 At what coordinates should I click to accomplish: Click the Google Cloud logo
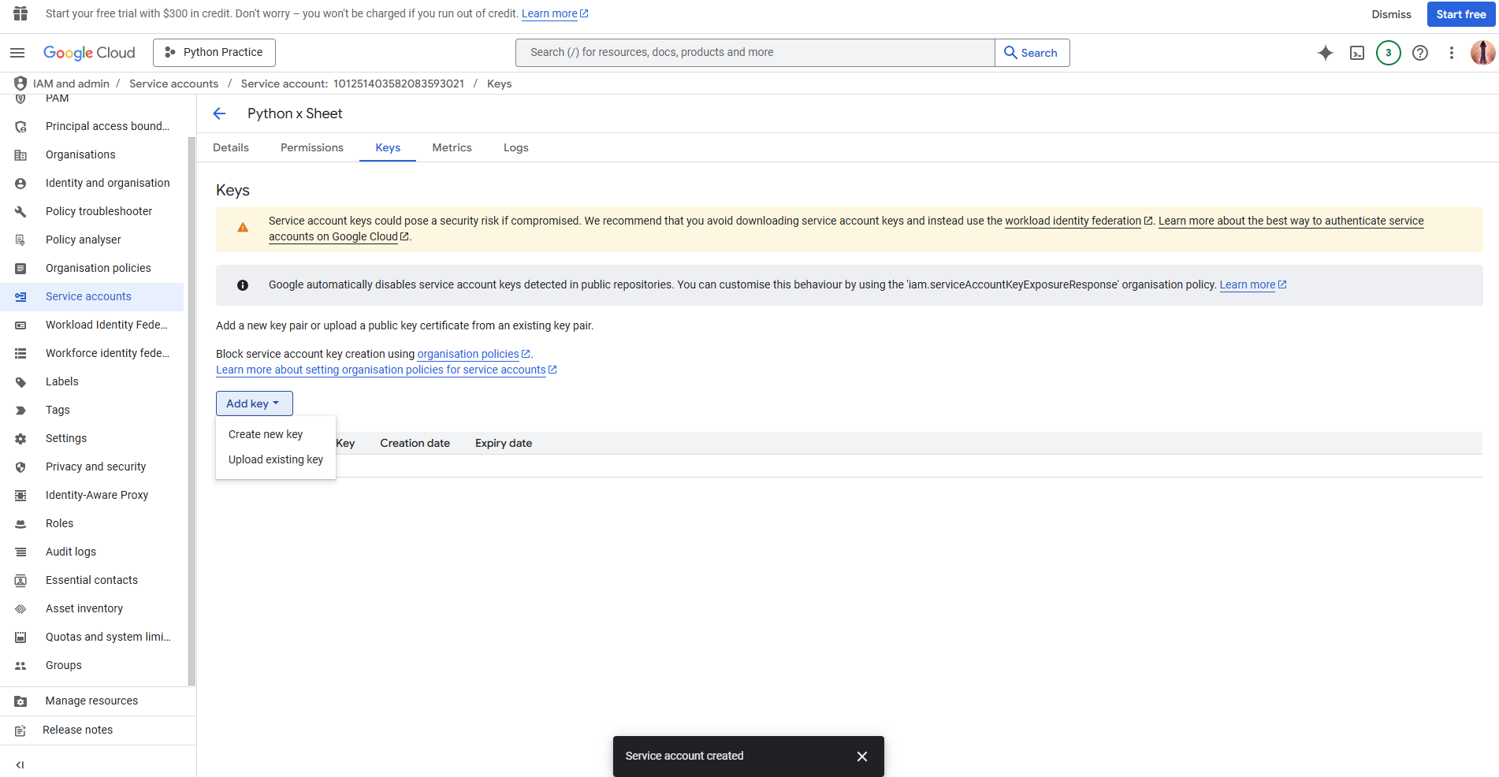pos(89,53)
